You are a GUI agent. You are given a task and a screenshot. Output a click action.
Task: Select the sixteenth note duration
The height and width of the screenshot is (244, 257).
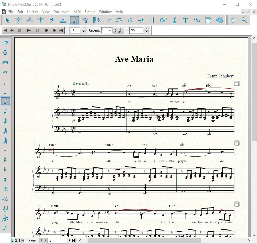[5, 111]
